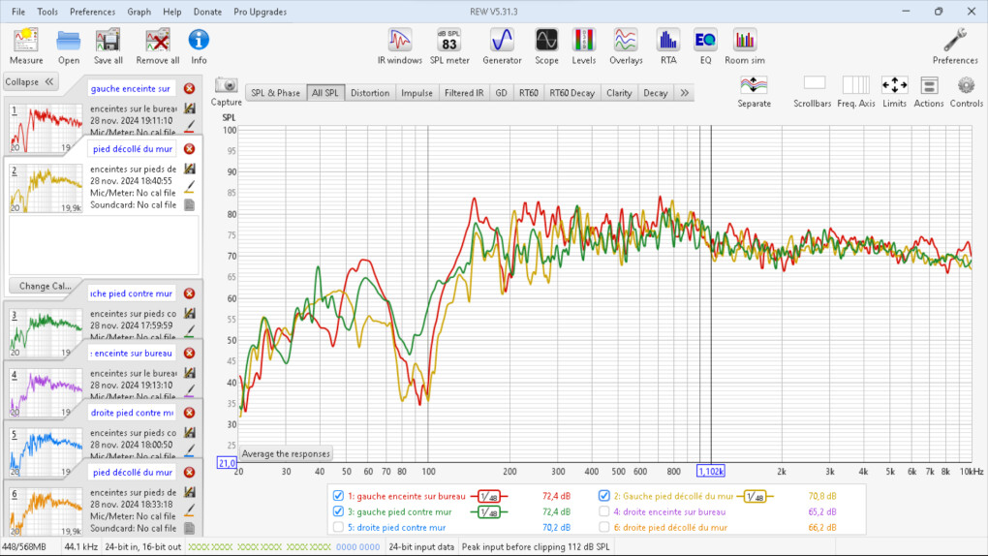Viewport: 988px width, 556px height.
Task: Select measurement 1 thumbnail in list
Action: [x=46, y=129]
